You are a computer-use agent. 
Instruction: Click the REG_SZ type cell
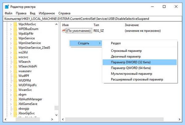tap(99, 31)
